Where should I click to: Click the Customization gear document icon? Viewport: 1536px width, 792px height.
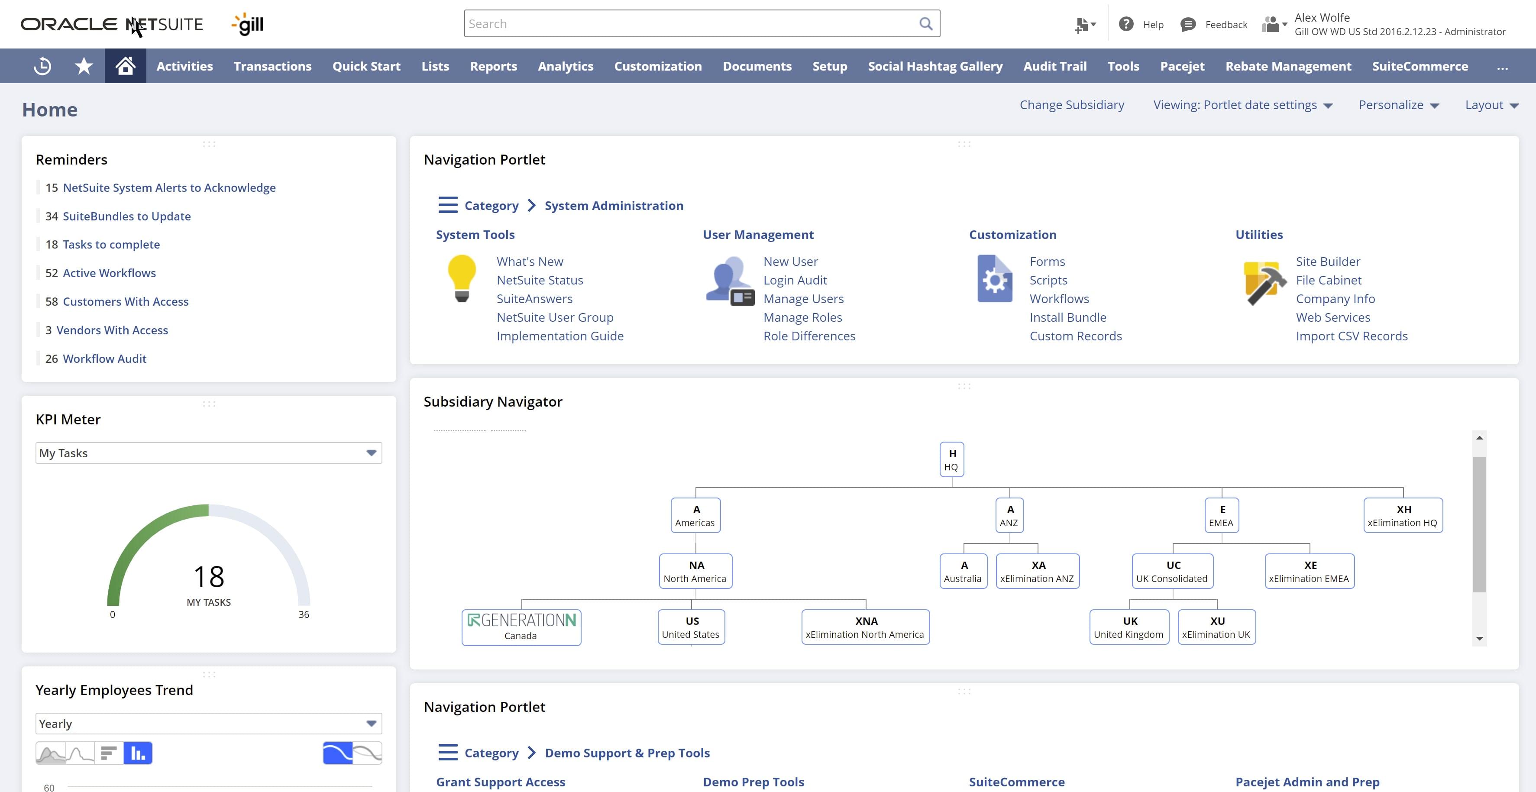[995, 278]
